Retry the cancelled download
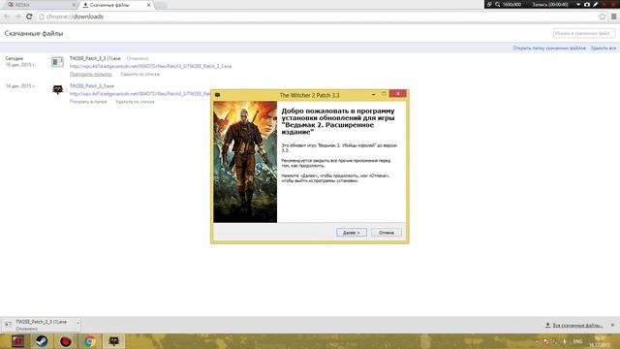The width and height of the screenshot is (620, 349). tap(90, 74)
